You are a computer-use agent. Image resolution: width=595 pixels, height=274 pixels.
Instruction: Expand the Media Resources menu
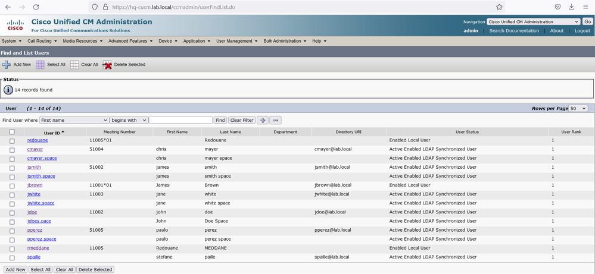point(83,41)
